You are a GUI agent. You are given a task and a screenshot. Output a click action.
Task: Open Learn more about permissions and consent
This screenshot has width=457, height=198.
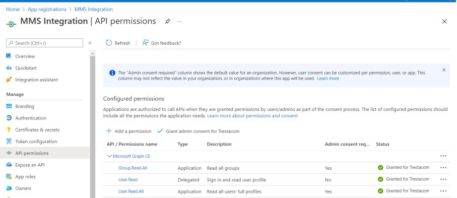pos(252,116)
